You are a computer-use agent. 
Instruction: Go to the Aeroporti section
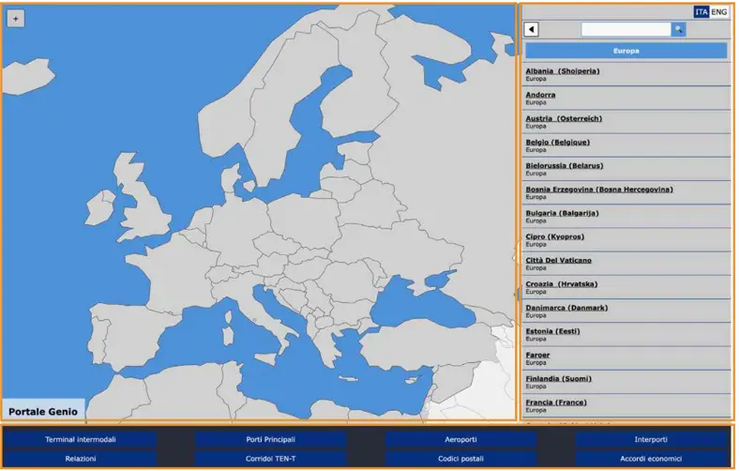(x=461, y=439)
